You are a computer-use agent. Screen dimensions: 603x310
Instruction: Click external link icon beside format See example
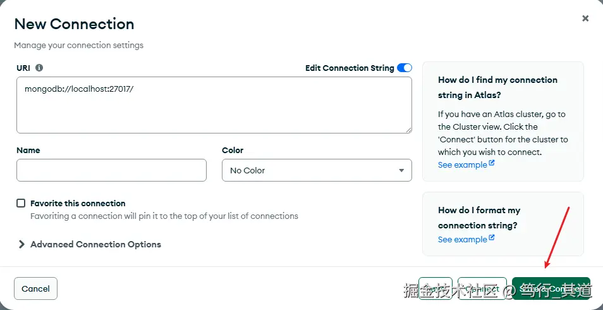tap(492, 239)
